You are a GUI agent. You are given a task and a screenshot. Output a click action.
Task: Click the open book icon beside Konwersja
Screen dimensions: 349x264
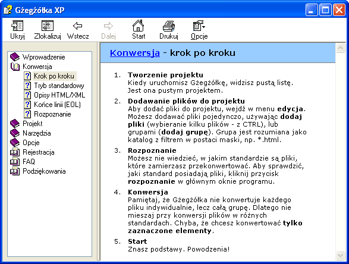click(15, 67)
